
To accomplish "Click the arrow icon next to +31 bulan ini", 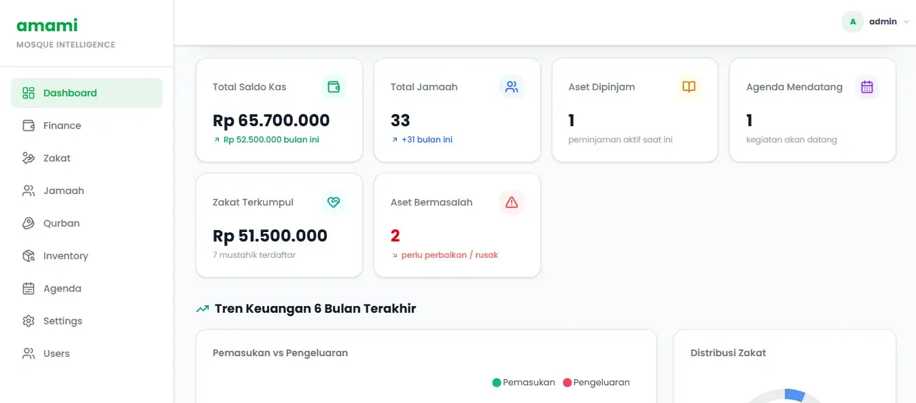I will pyautogui.click(x=395, y=140).
